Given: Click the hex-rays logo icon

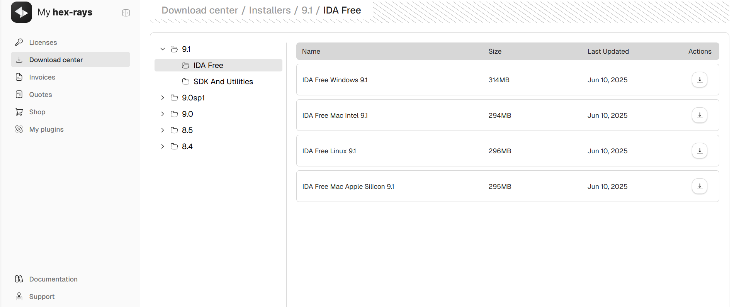Looking at the screenshot, I should [21, 12].
